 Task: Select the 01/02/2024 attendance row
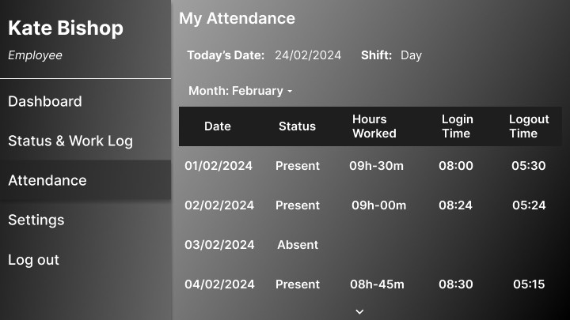click(370, 166)
